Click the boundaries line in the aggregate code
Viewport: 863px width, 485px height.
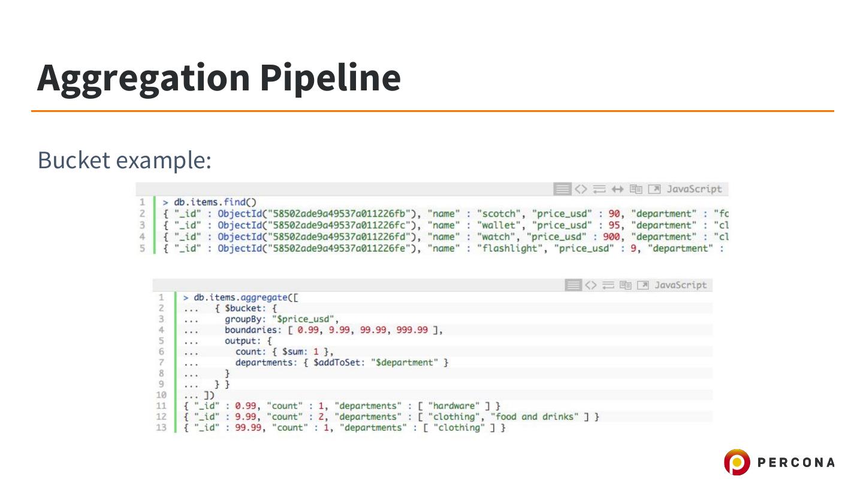pyautogui.click(x=333, y=330)
